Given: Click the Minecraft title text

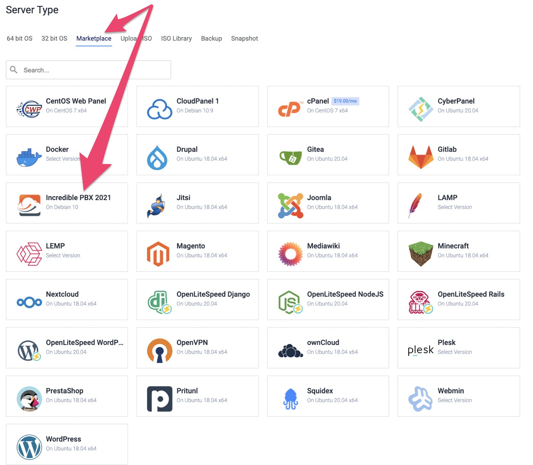Looking at the screenshot, I should [x=453, y=246].
